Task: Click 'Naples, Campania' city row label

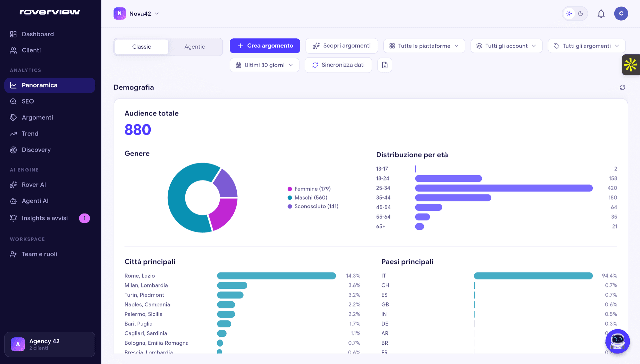Action: pos(147,305)
